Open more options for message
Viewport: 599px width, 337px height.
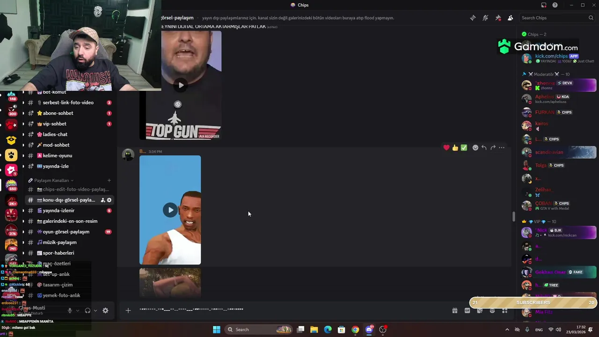pos(502,147)
